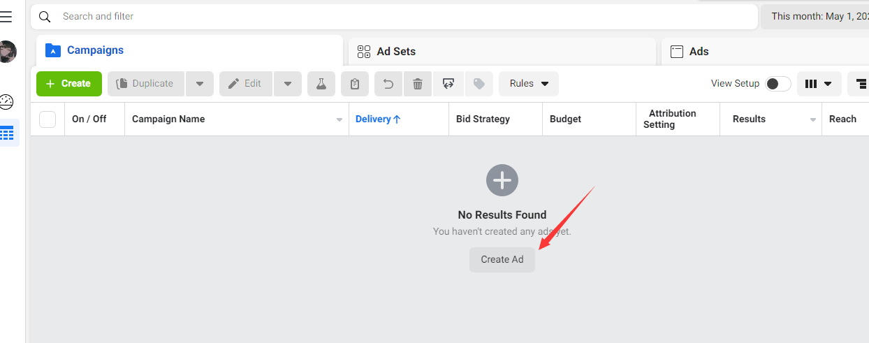Click the green Create button

pos(69,84)
